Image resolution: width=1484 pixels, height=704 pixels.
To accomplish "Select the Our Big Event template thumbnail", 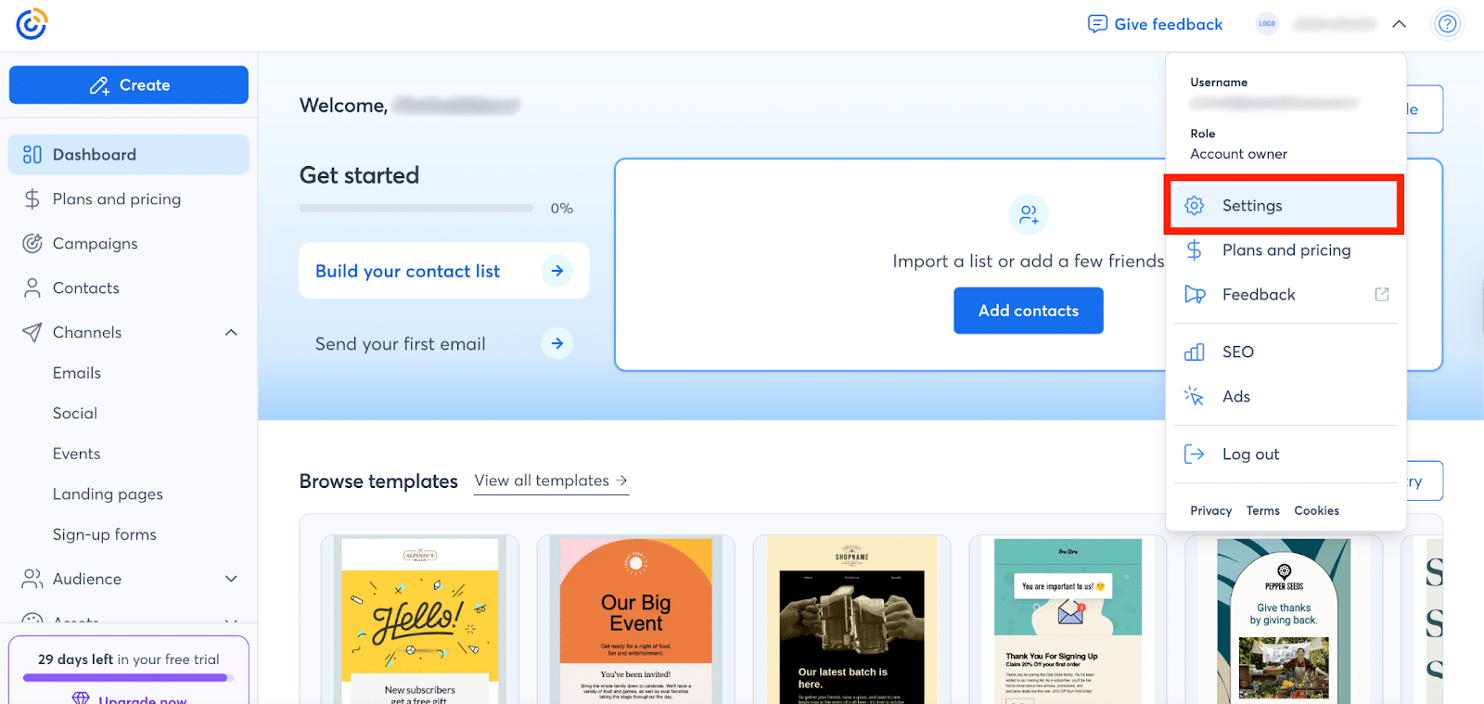I will pyautogui.click(x=635, y=620).
